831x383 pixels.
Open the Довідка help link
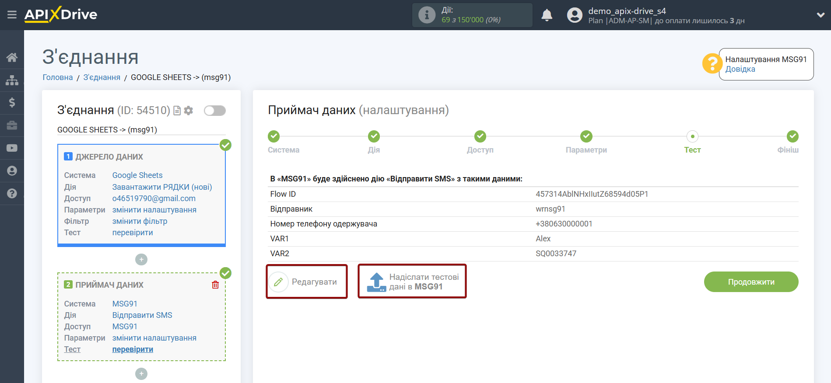[740, 69]
